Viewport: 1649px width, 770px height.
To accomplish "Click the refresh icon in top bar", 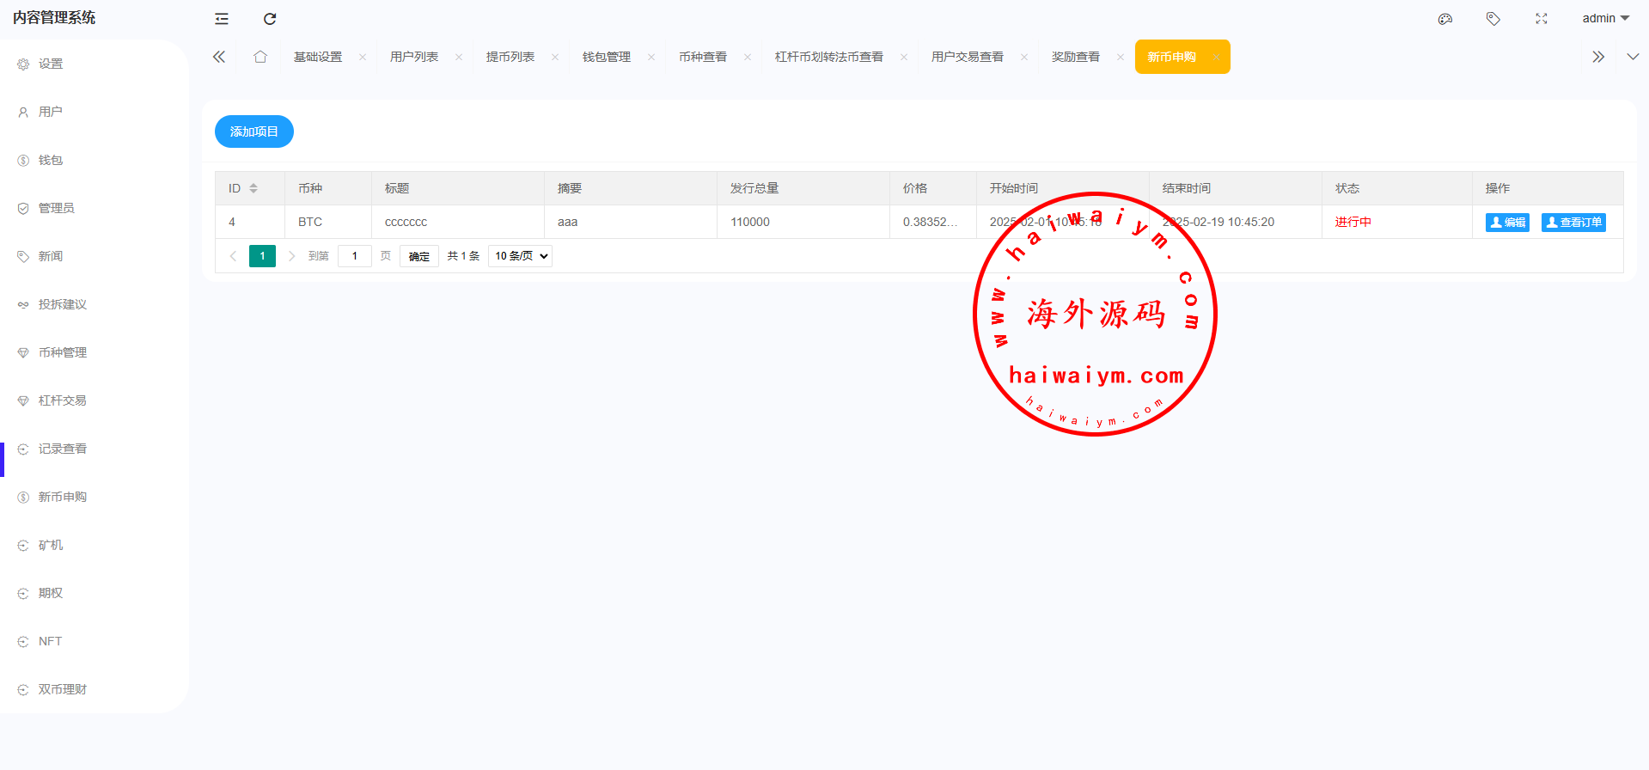I will (270, 19).
